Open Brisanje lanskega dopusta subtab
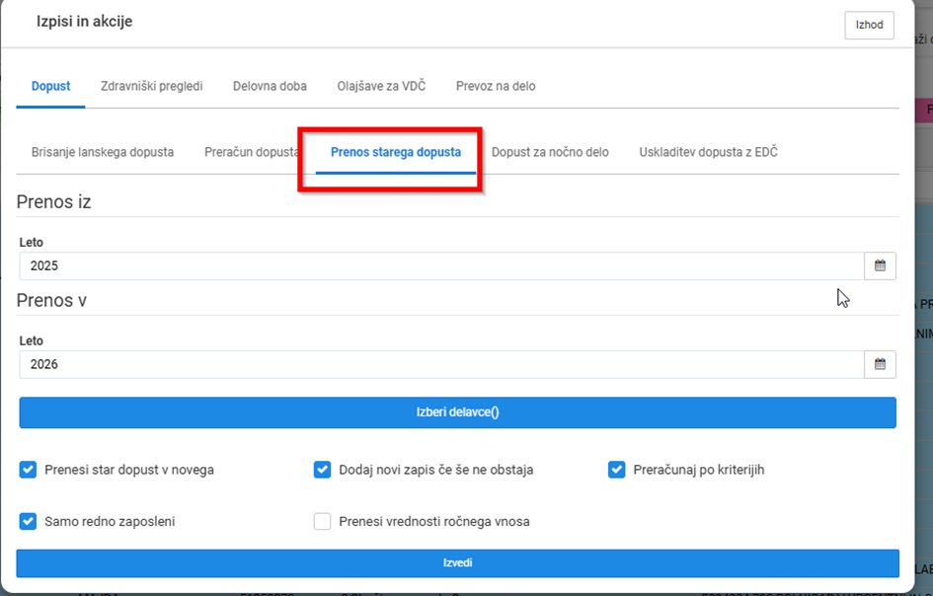 coord(103,152)
